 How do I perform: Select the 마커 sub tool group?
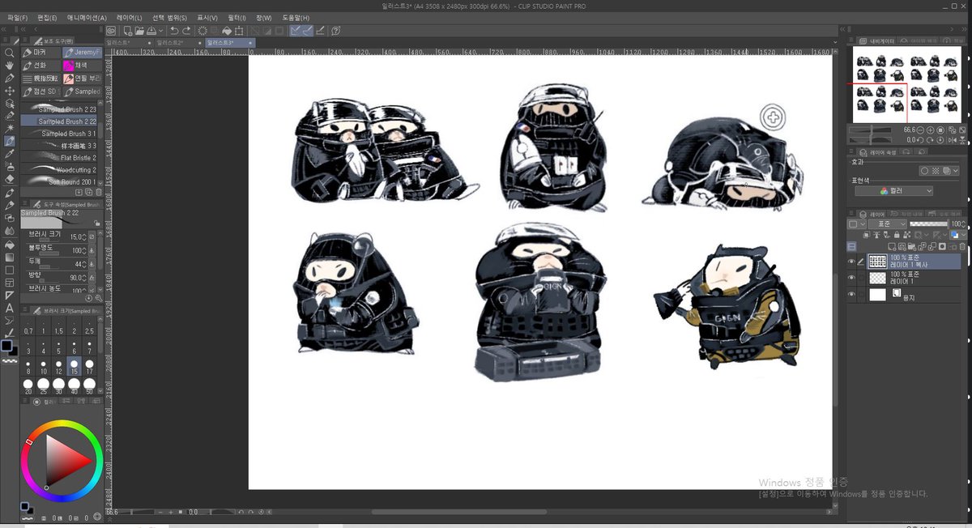[42, 53]
